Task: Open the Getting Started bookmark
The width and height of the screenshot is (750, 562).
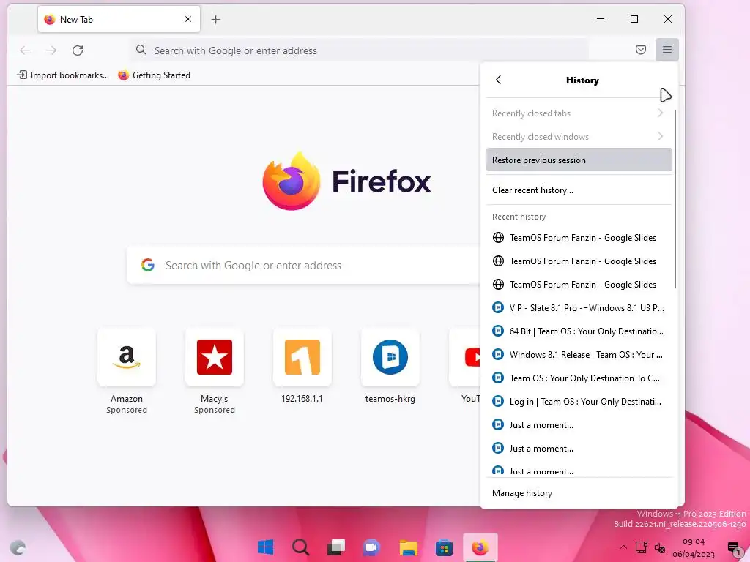Action: (155, 75)
